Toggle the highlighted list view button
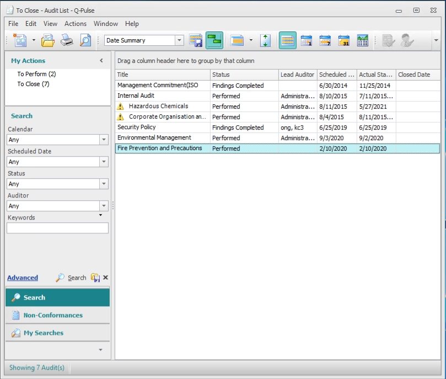This screenshot has width=446, height=379. 287,40
